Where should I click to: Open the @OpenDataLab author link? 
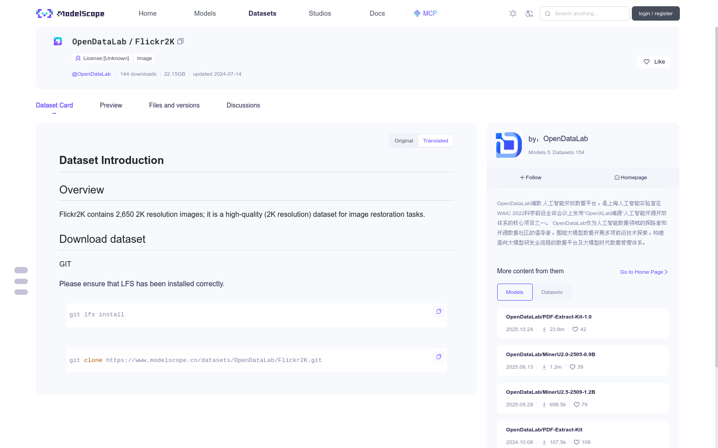tap(91, 74)
